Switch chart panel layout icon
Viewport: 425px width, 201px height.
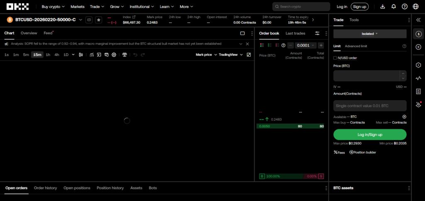pos(242,33)
